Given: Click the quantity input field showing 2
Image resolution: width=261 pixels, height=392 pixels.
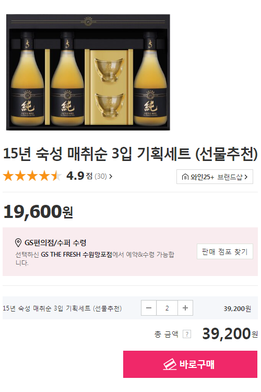Looking at the screenshot, I should tap(167, 308).
